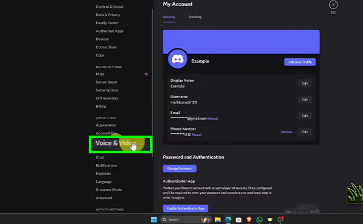This screenshot has height=224, width=363.
Task: Open Advanced settings
Action: click(104, 198)
